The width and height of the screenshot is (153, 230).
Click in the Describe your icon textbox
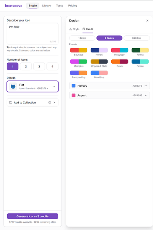tap(33, 34)
